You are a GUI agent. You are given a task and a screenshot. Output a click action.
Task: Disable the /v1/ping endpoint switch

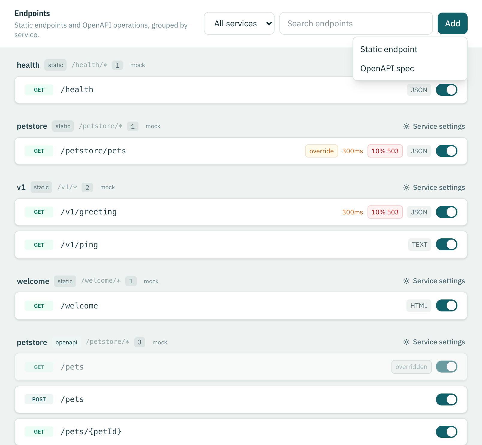pos(446,244)
